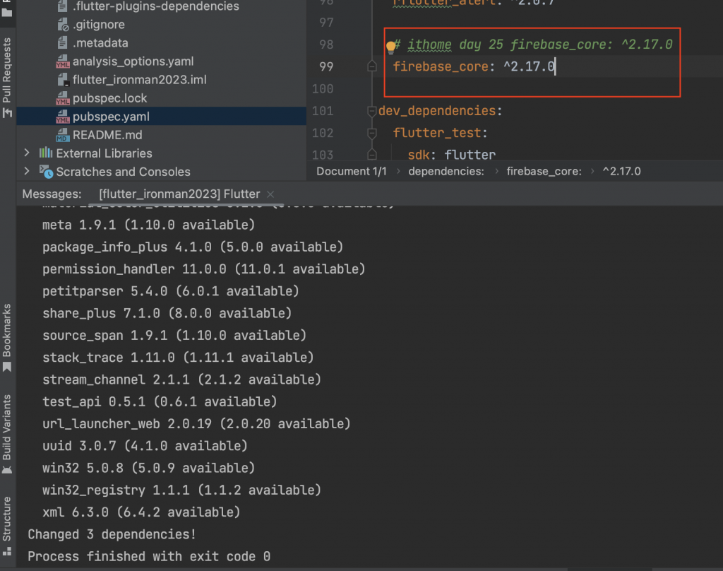Click the Scratches and Consoles icon
The image size is (723, 571).
click(46, 172)
